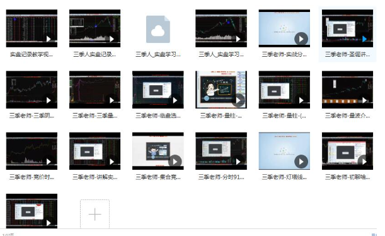Click file name 三季老师-量波介...
385x236 pixels.
(347, 115)
